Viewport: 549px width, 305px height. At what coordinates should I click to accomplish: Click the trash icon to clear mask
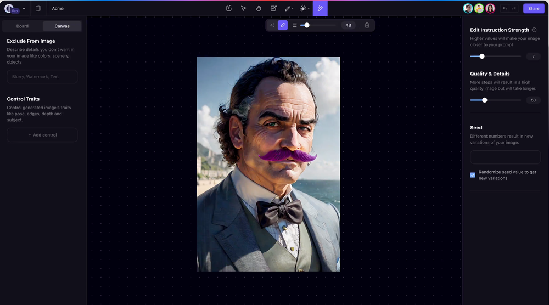367,25
